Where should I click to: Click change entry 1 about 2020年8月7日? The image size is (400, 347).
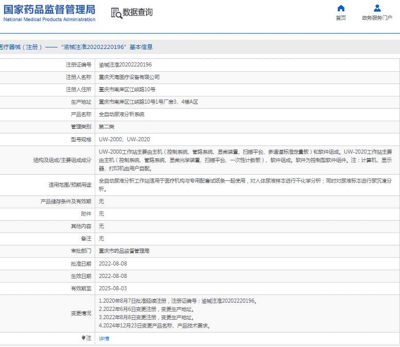point(178,301)
